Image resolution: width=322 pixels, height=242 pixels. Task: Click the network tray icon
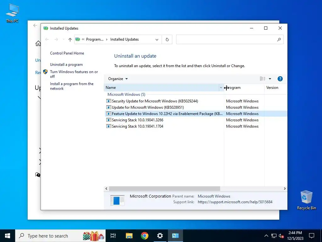pyautogui.click(x=274, y=236)
